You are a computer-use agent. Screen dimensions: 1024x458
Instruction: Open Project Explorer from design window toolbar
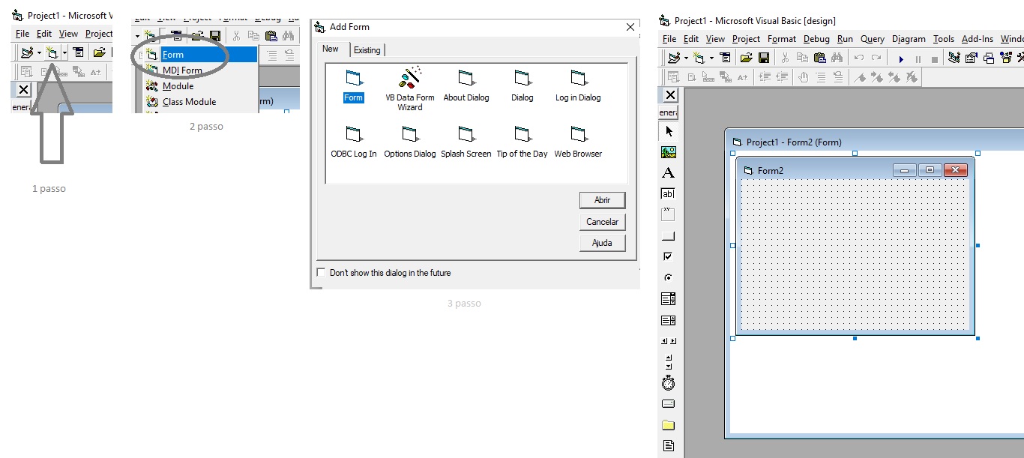point(954,58)
